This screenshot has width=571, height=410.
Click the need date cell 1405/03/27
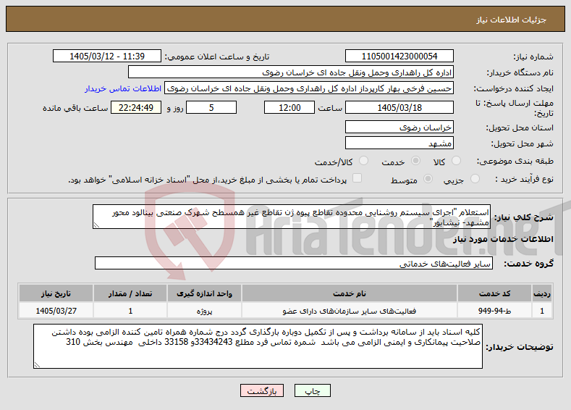pyautogui.click(x=56, y=311)
